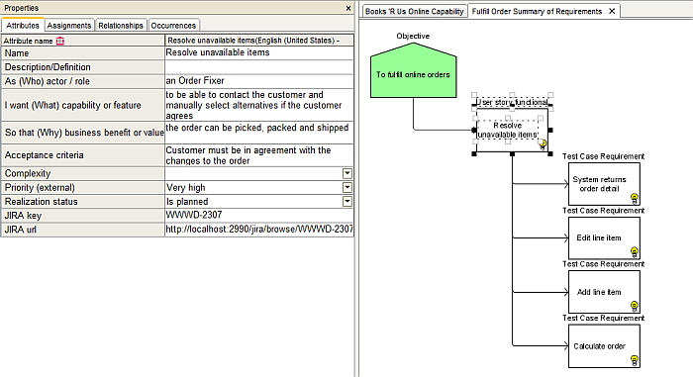The width and height of the screenshot is (693, 377).
Task: Open the Complexity dropdown
Action: [x=347, y=173]
